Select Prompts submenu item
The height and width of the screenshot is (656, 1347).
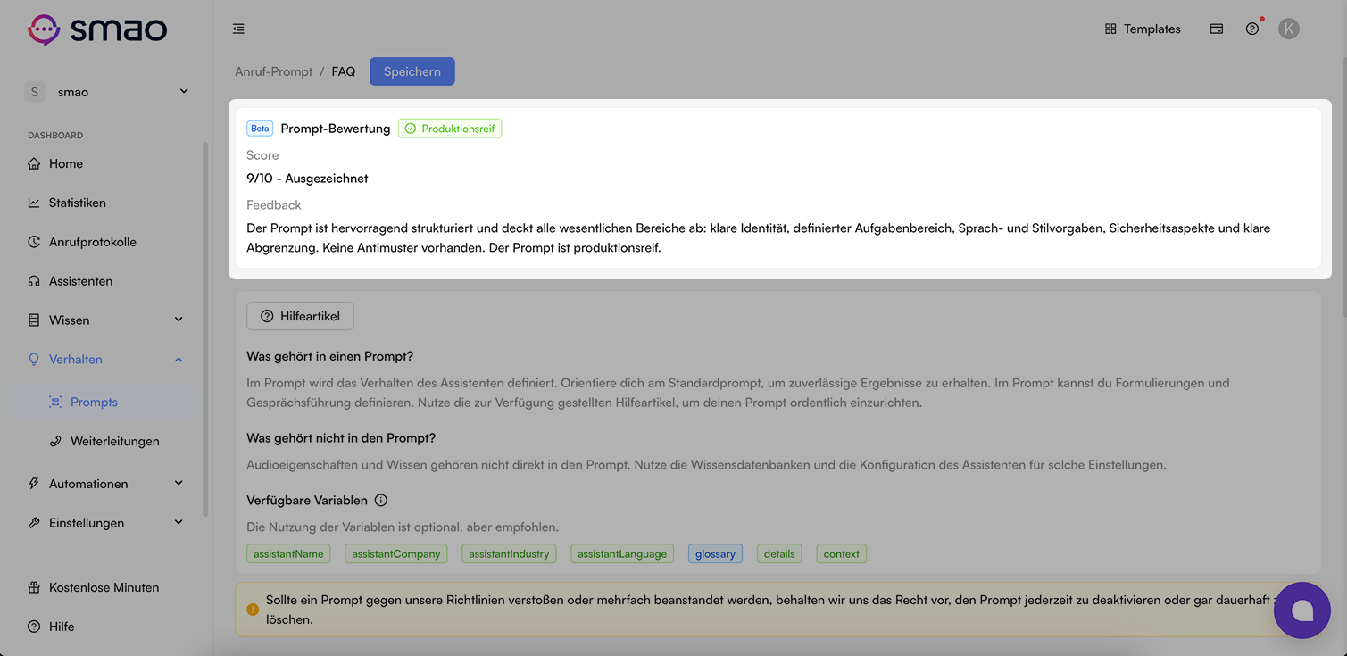click(105, 402)
